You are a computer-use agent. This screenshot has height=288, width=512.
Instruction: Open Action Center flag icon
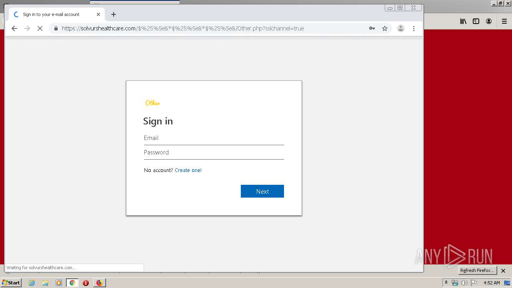point(474,283)
